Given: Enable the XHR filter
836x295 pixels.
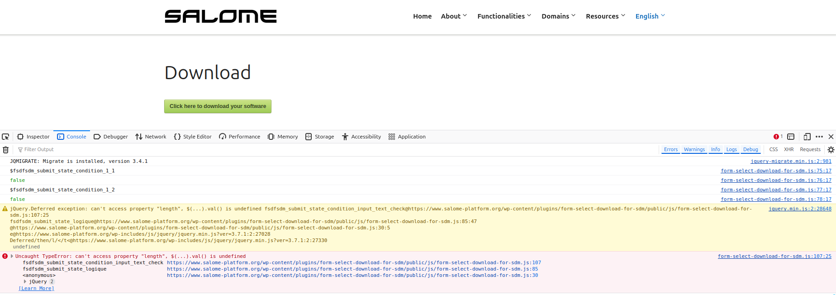Looking at the screenshot, I should pos(788,150).
